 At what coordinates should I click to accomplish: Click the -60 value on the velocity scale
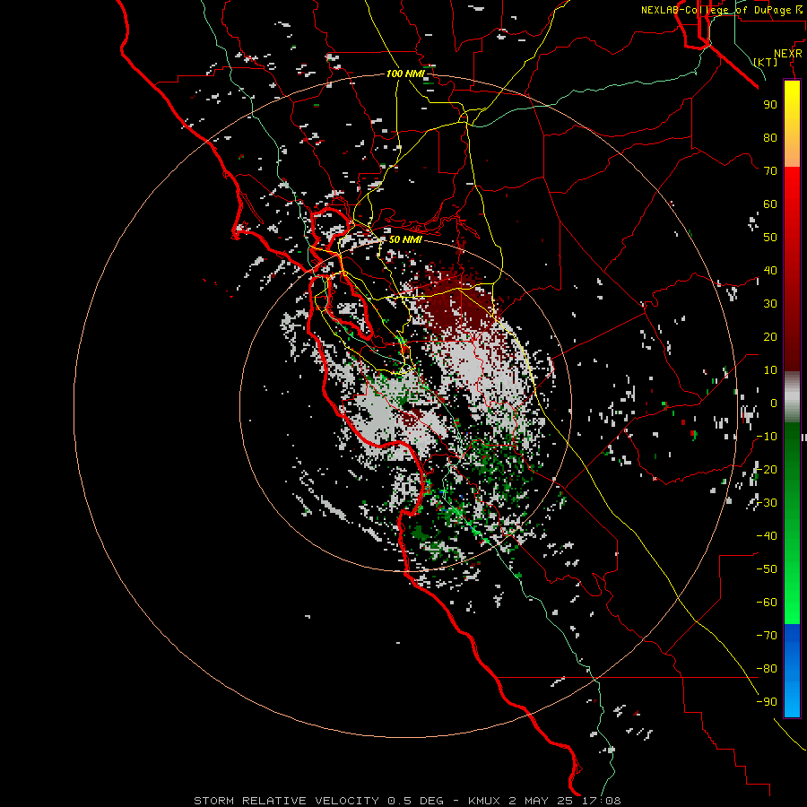[767, 603]
